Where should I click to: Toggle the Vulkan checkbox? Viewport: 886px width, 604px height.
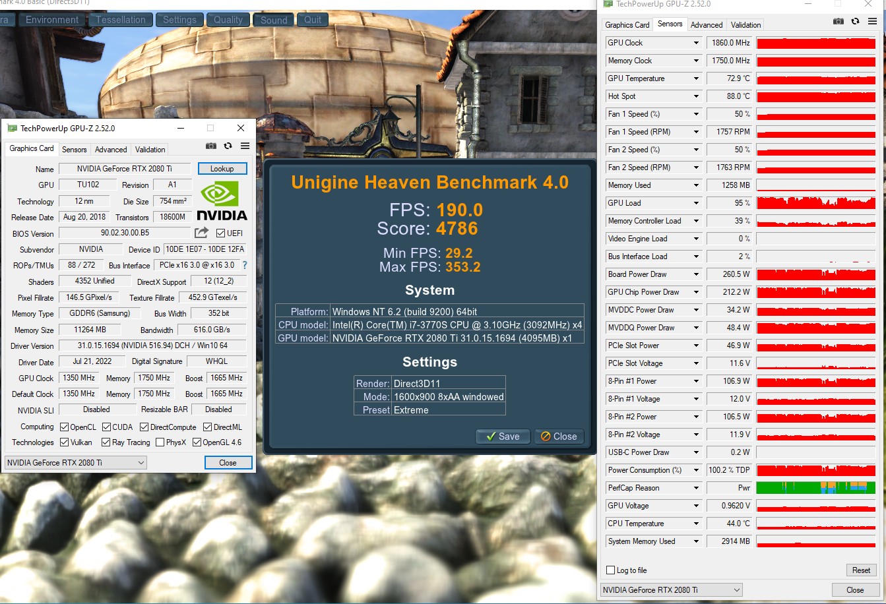[x=64, y=442]
